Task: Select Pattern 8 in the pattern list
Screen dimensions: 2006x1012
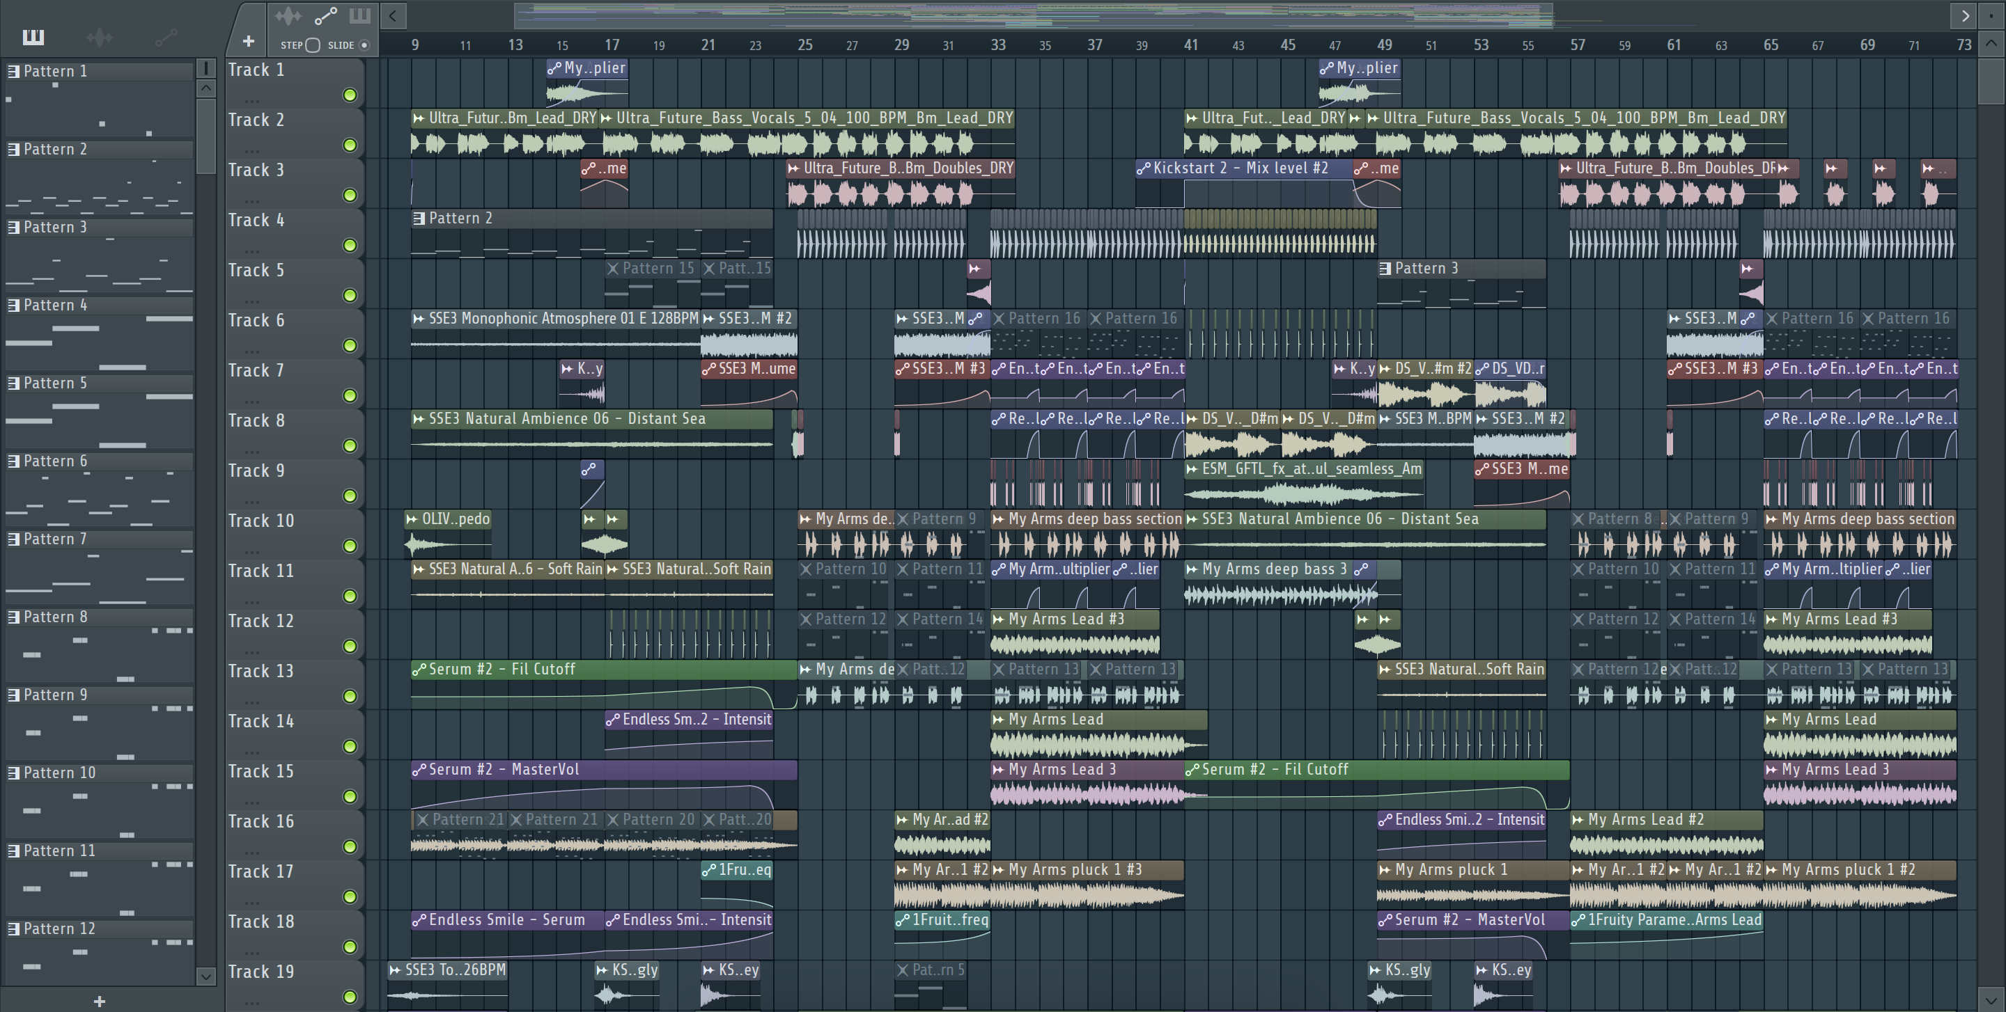Action: tap(100, 617)
